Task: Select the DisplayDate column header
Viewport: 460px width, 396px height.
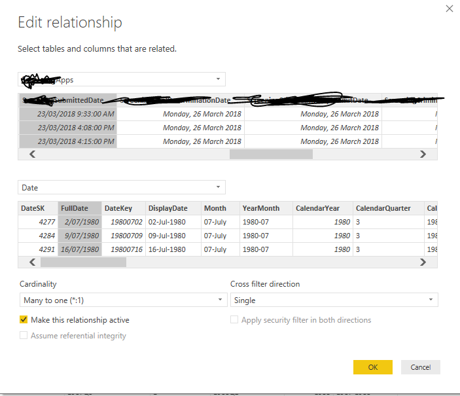Action: coord(173,208)
